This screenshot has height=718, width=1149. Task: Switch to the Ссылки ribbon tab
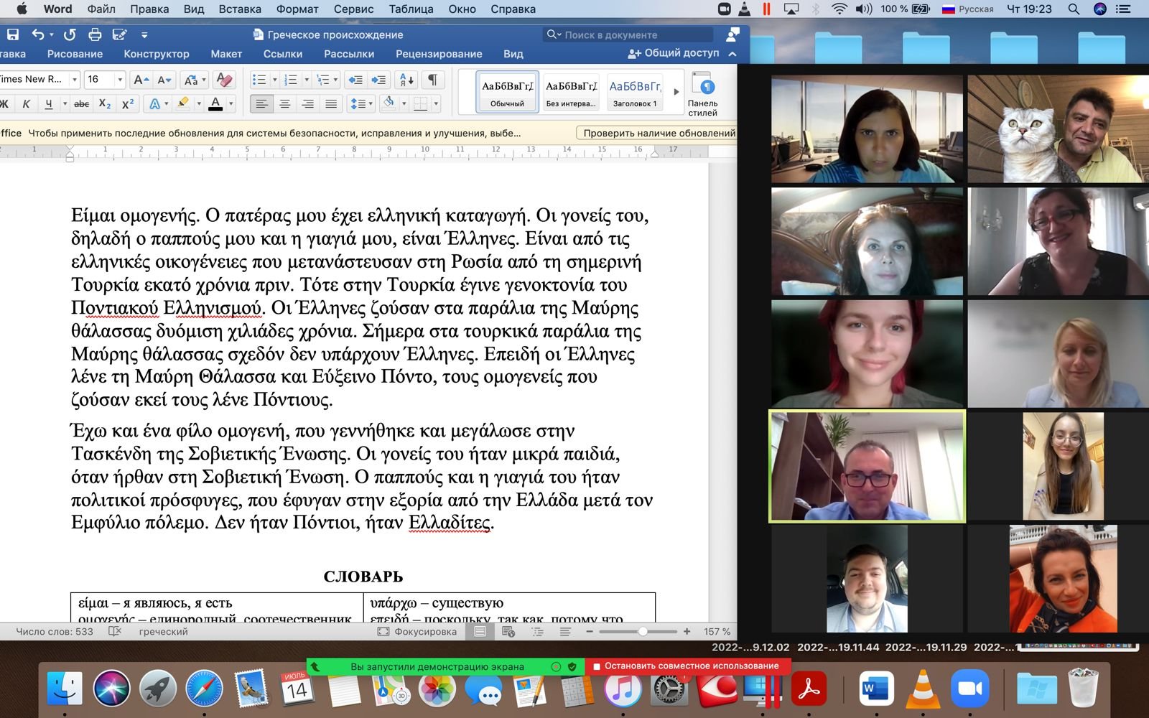click(x=283, y=54)
